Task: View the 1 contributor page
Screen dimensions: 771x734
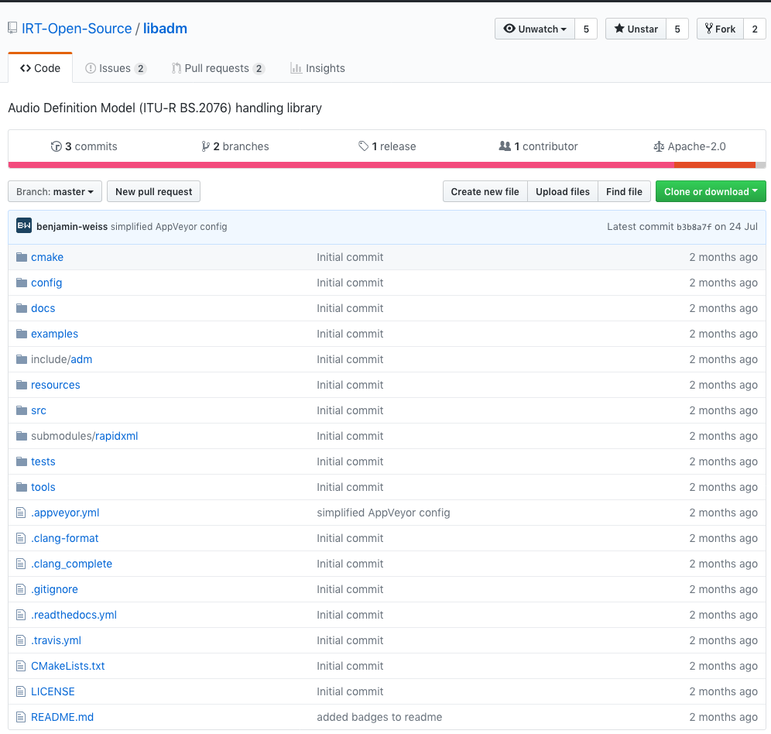Action: tap(539, 146)
